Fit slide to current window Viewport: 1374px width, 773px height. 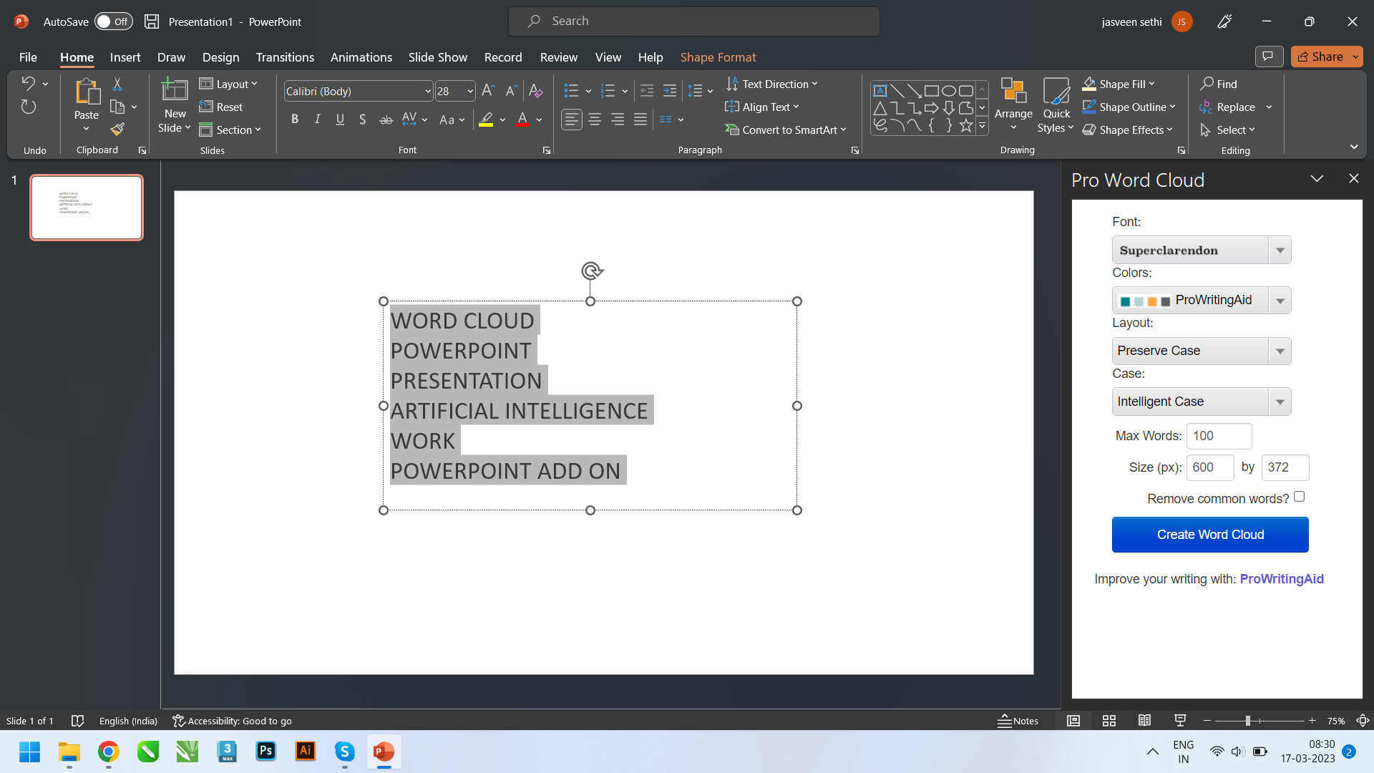tap(1363, 721)
